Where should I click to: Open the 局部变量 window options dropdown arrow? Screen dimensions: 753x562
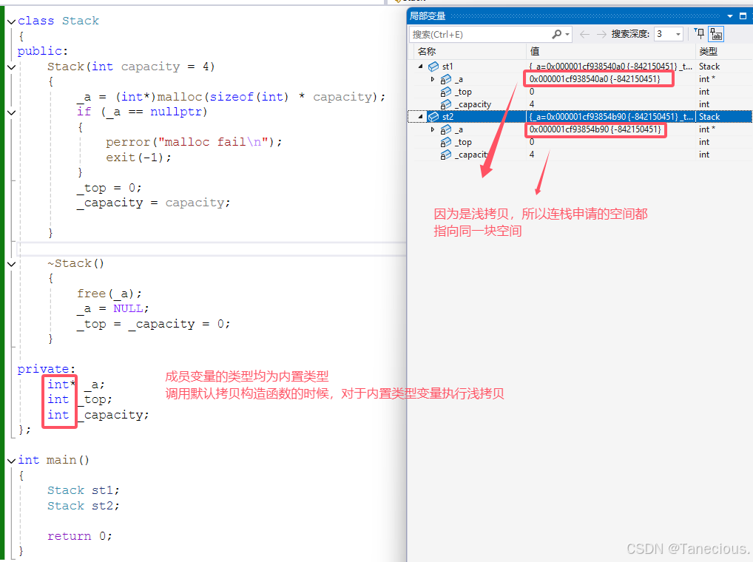pyautogui.click(x=730, y=16)
